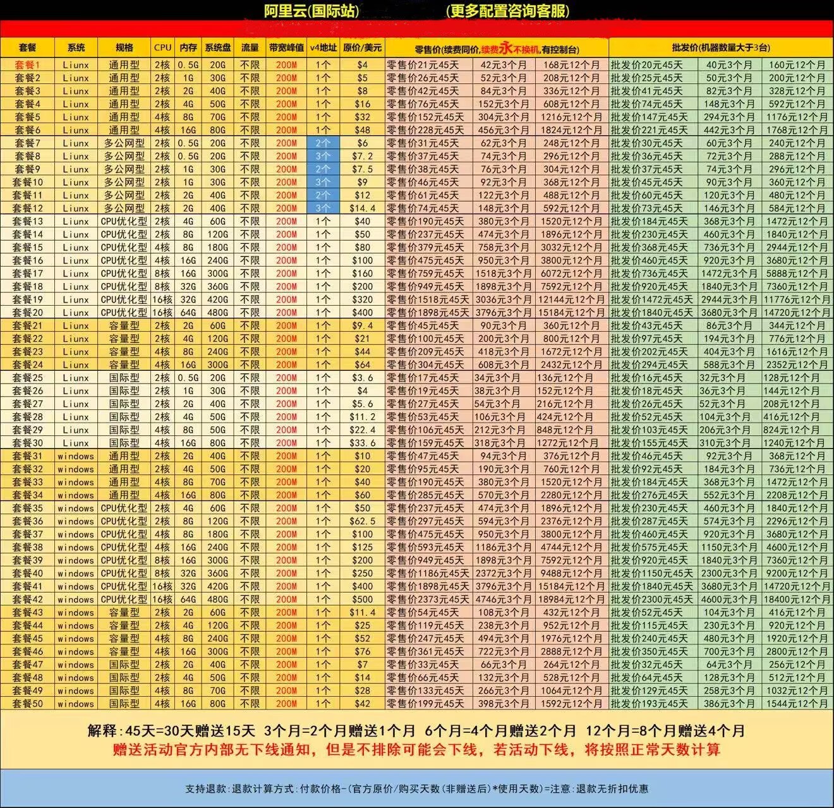Viewport: 834px width, 808px height.
Task: Click the 解释:45天=30天赠送15天 explanation line
Action: pos(416,731)
